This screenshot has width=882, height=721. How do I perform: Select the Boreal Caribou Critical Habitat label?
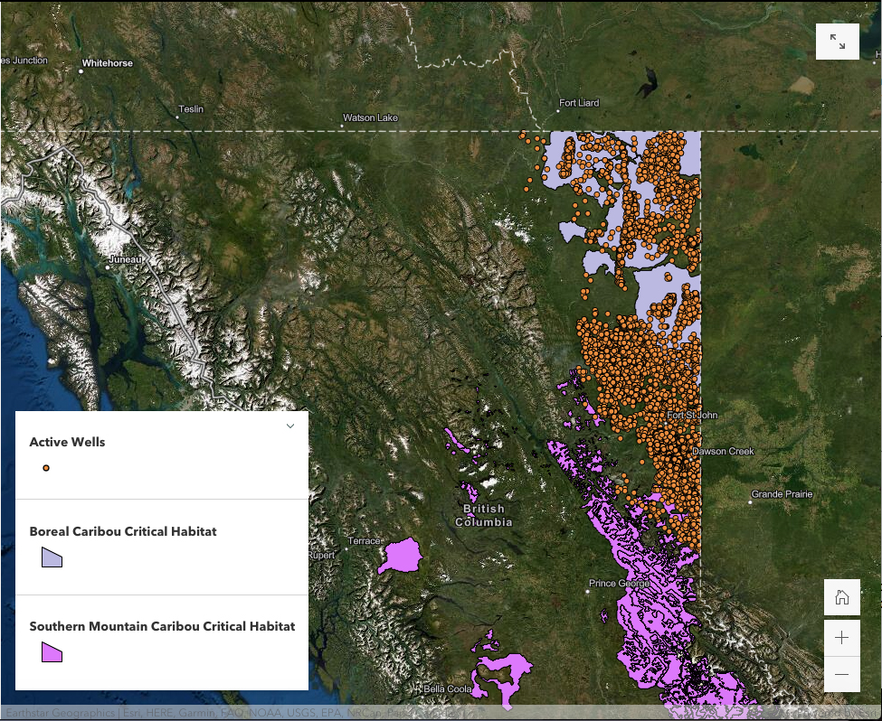point(123,531)
